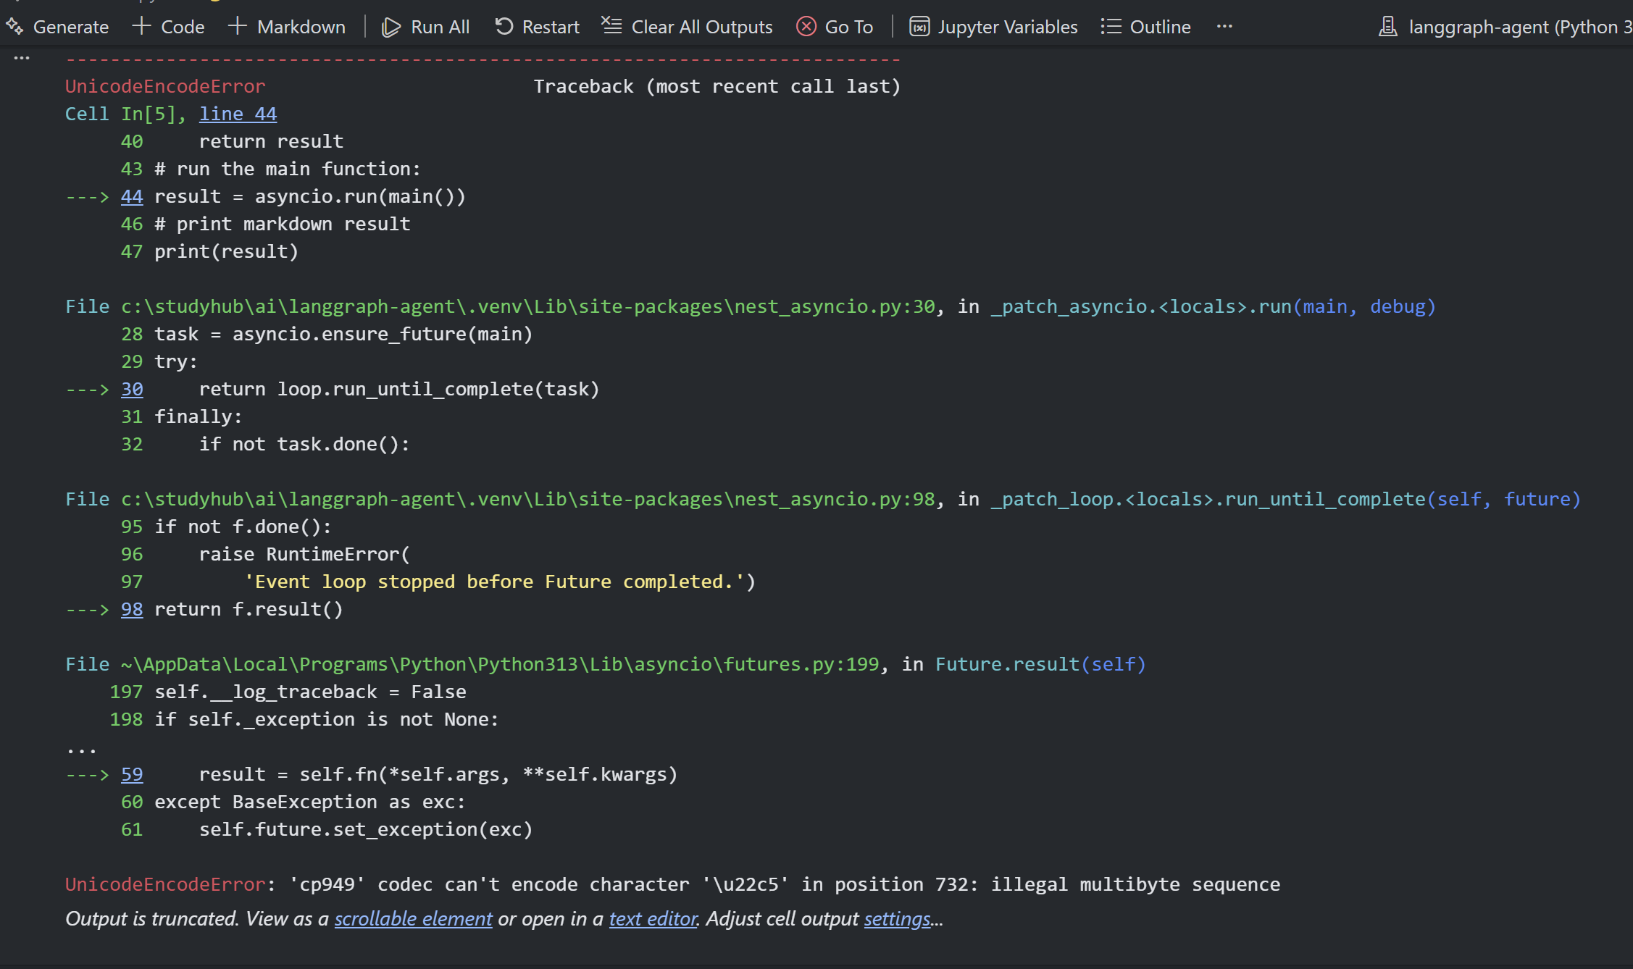Click the Go To error icon
1633x969 pixels.
click(806, 27)
